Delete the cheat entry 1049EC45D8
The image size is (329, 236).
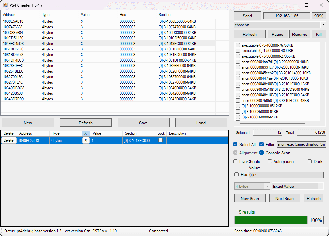point(8,140)
